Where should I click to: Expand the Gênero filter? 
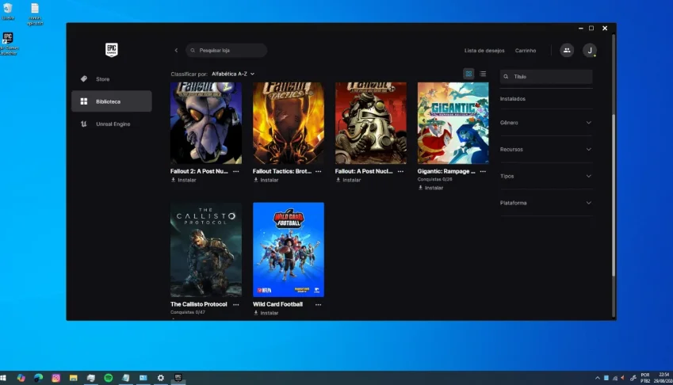coord(546,123)
